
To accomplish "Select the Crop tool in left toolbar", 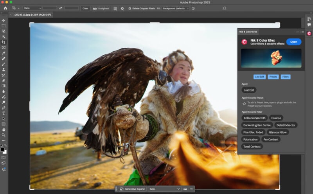I will 4,42.
